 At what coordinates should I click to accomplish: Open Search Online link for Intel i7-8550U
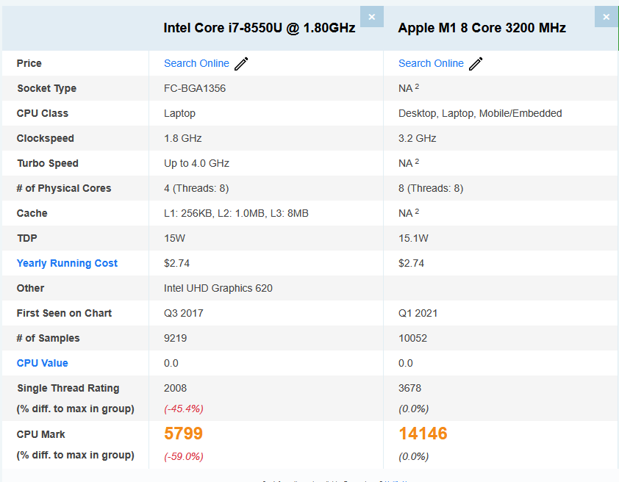[196, 63]
